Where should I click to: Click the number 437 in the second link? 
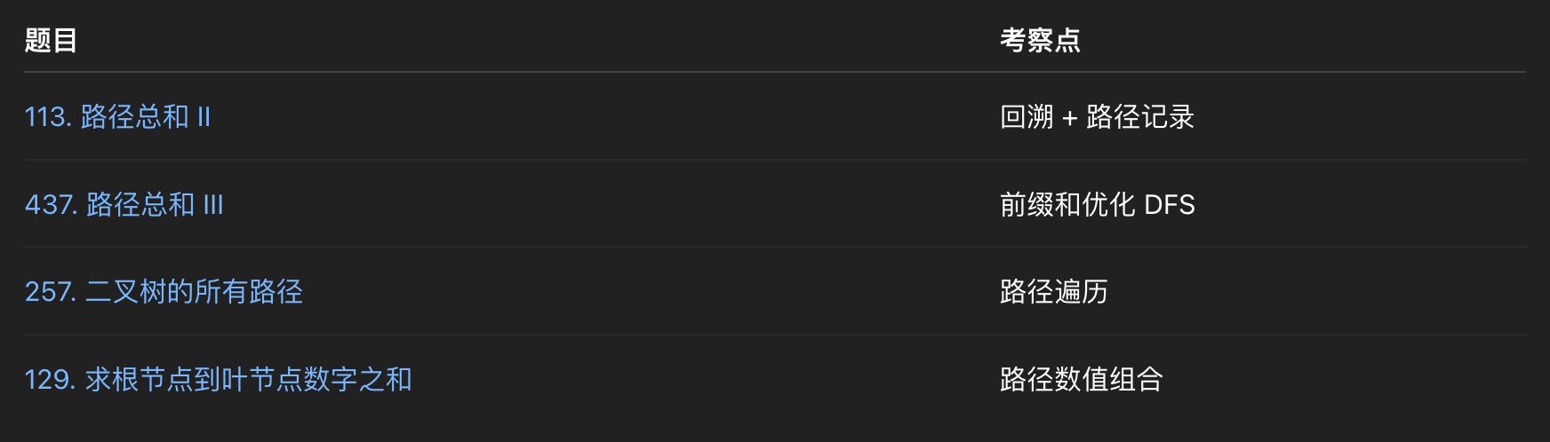50,204
